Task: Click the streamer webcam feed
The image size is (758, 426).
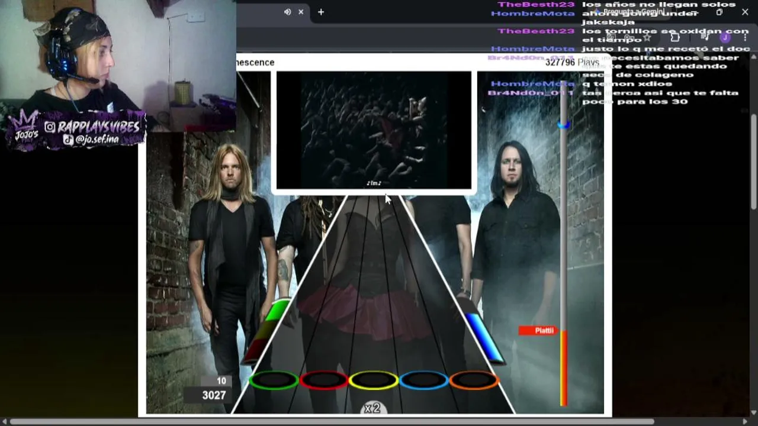Action: (x=118, y=65)
